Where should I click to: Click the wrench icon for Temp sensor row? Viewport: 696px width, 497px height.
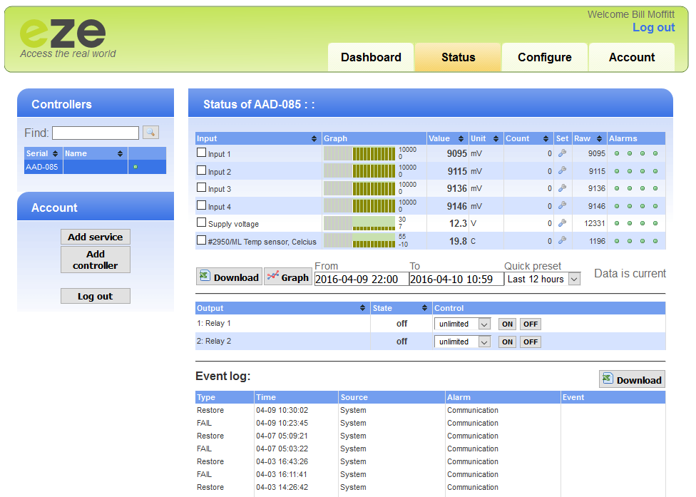(562, 241)
